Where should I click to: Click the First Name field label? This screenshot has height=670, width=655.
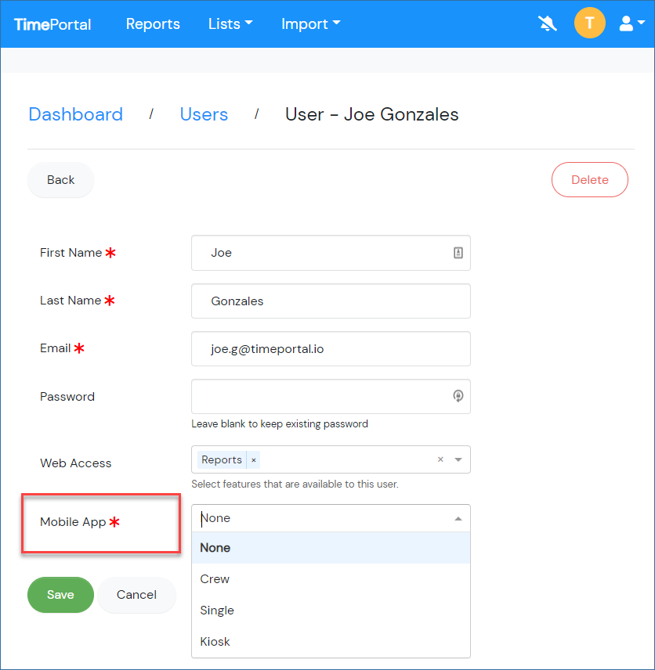tap(71, 253)
